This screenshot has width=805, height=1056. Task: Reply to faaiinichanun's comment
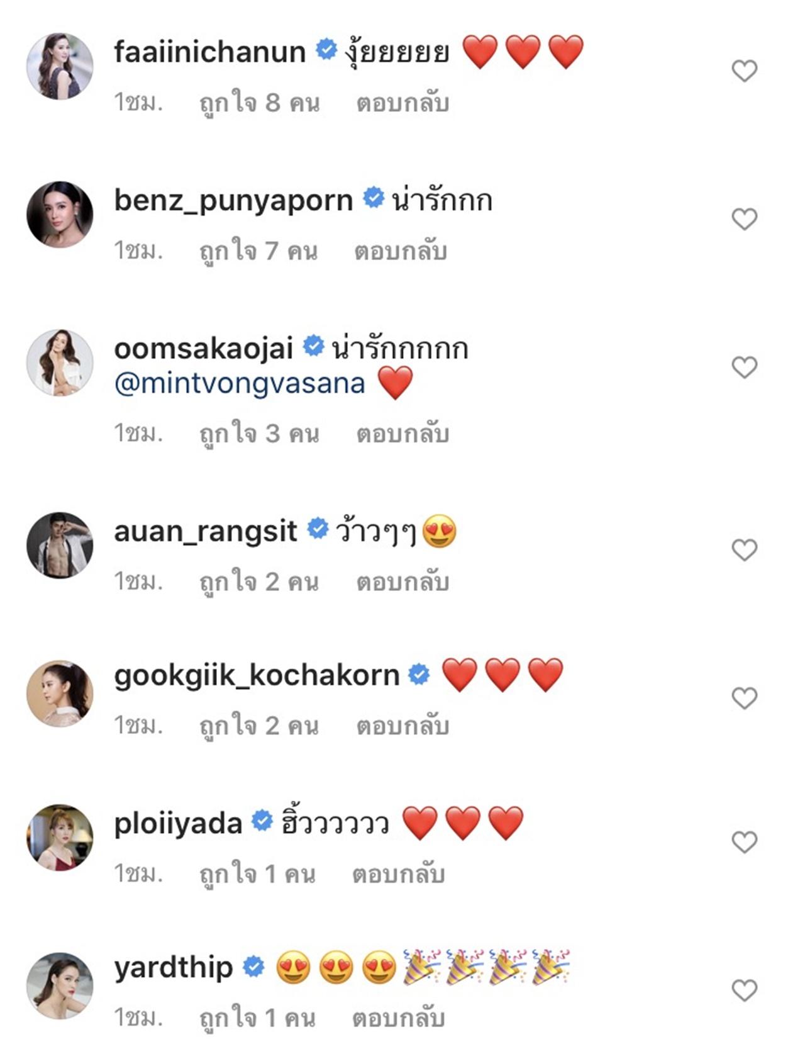[x=402, y=103]
